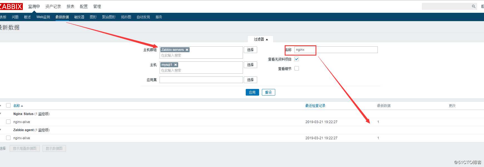Go to 服务 submenu

159,17
